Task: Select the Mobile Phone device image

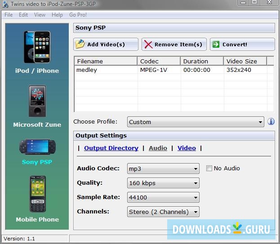Action: point(37,194)
